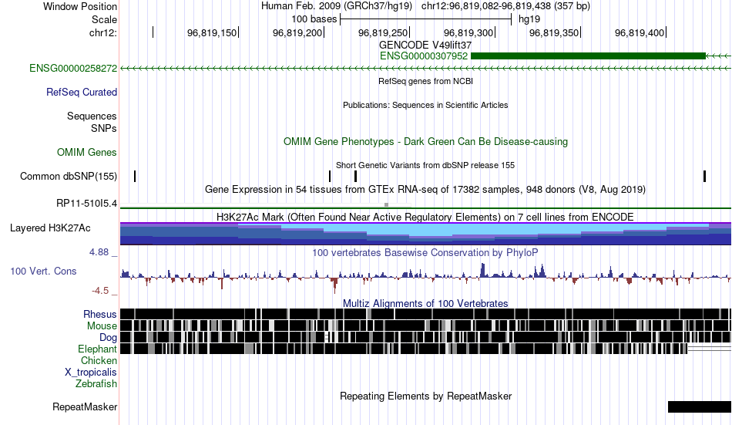Click RefSeq genes from NCBI title
Screen dimensions: 732x425
[426, 81]
